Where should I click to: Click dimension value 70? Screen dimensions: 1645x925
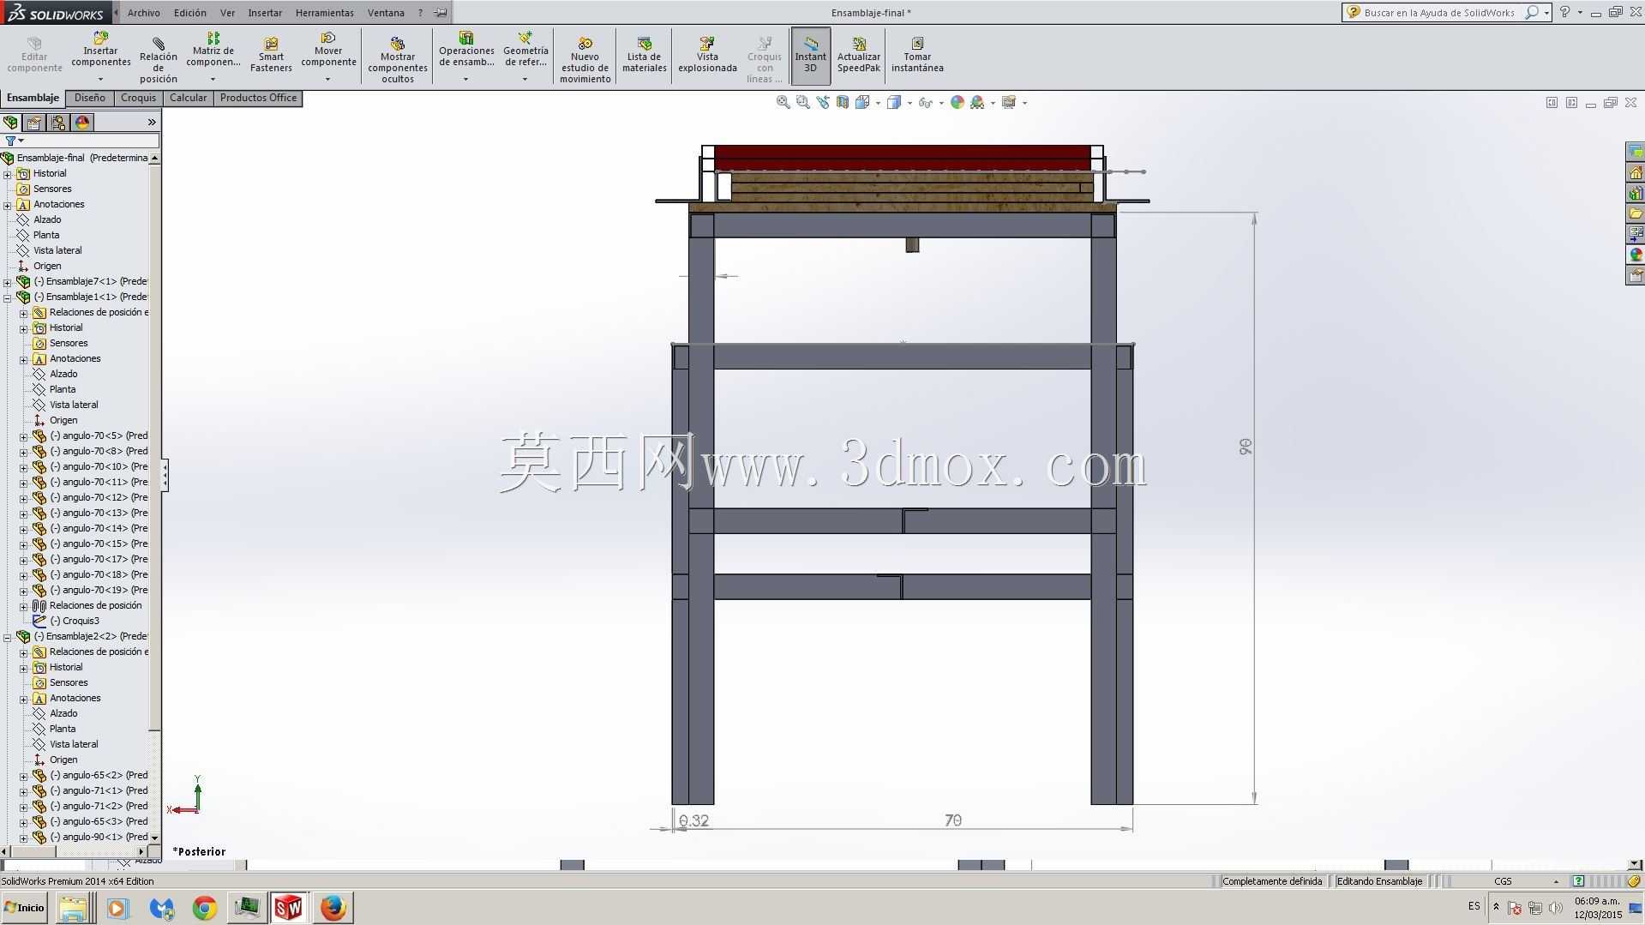click(x=953, y=820)
